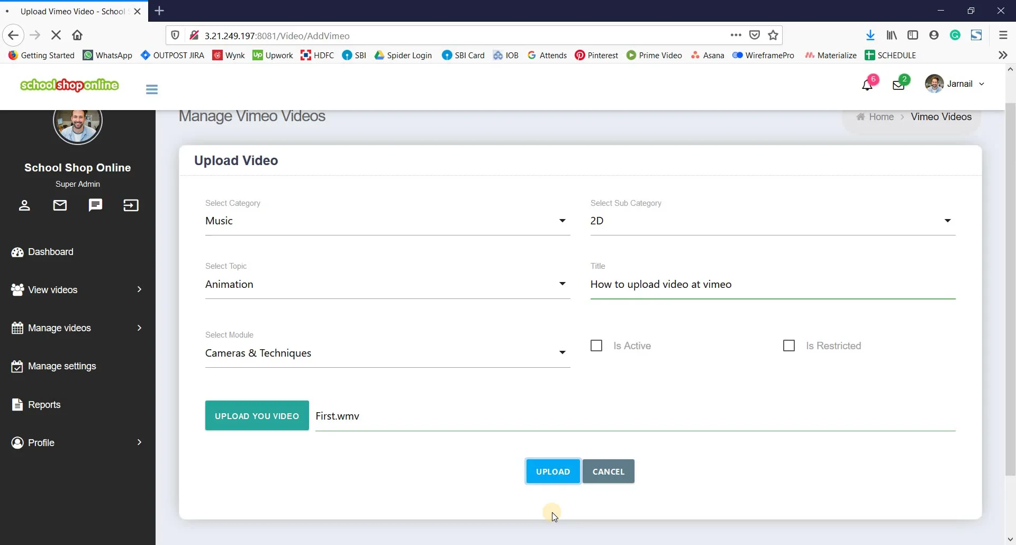
Task: Open the HDFC bookmark
Action: coord(317,55)
